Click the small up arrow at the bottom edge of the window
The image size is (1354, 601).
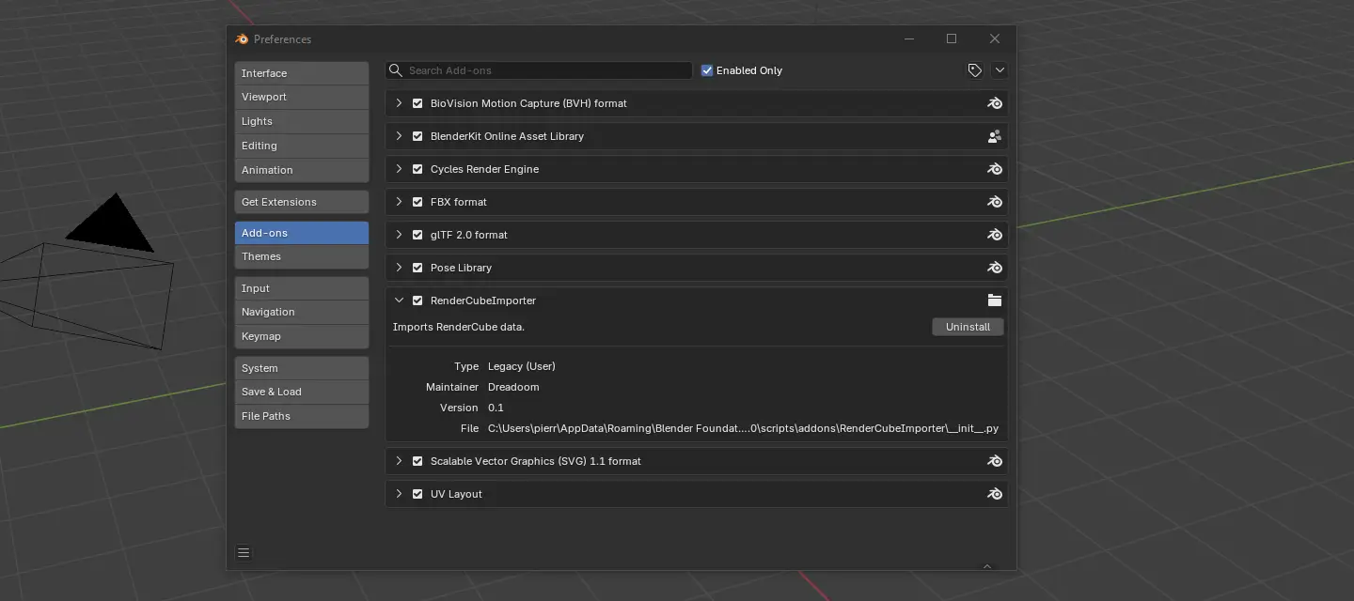pos(987,566)
